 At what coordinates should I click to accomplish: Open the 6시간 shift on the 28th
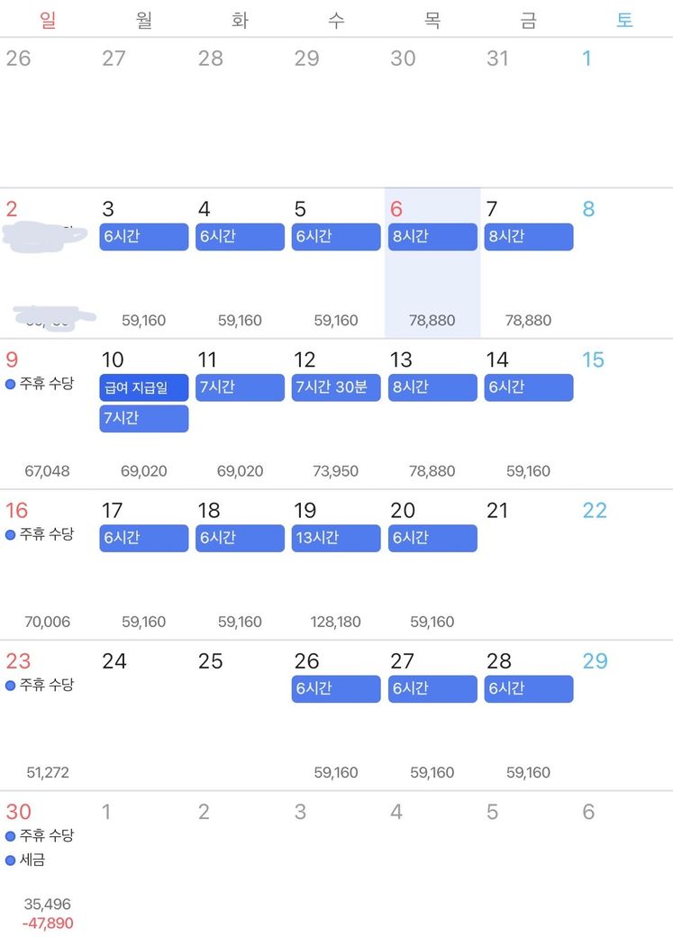click(x=529, y=688)
